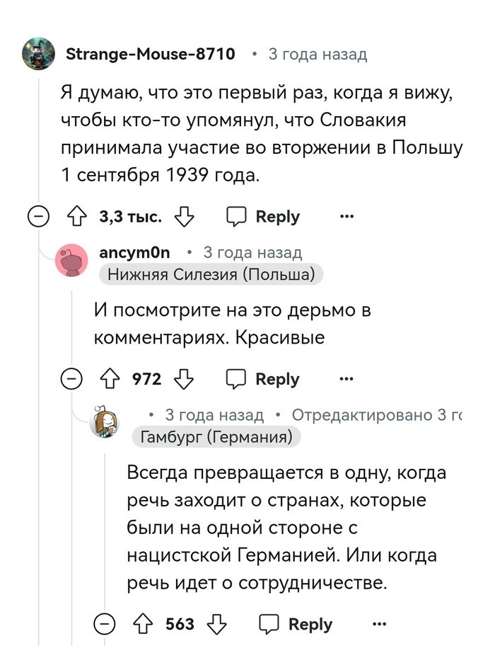Click speech bubble icon under ancym0n's comment
This screenshot has height=646, width=495.
pos(236,380)
